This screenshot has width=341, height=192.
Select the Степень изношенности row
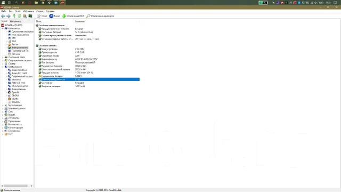(89, 79)
